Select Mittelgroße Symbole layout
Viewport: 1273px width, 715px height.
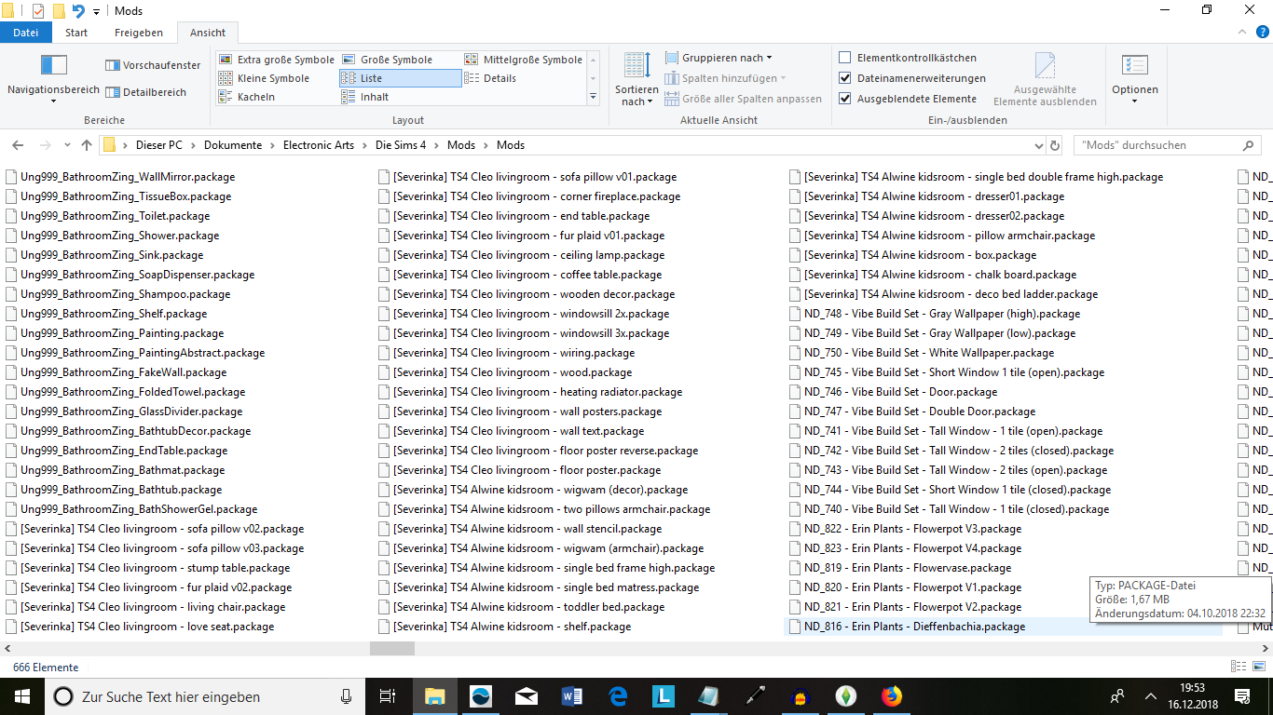(x=524, y=60)
